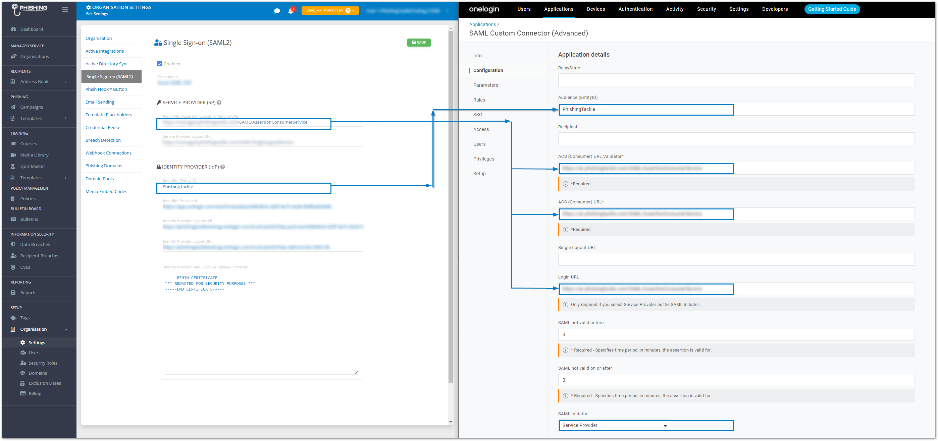938x441 pixels.
Task: Open the chat bubble icon in header
Action: pyautogui.click(x=277, y=11)
